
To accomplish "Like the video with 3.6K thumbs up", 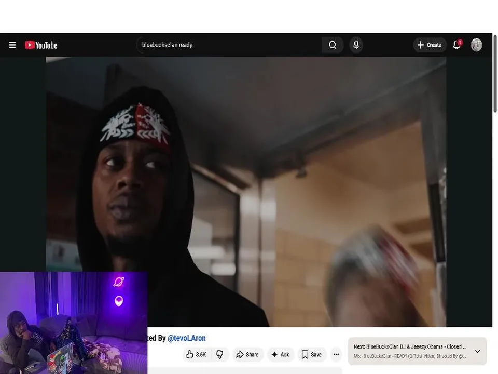I will [196, 354].
